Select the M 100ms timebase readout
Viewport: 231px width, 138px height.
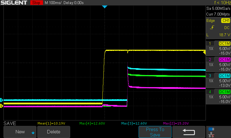[x=53, y=3]
